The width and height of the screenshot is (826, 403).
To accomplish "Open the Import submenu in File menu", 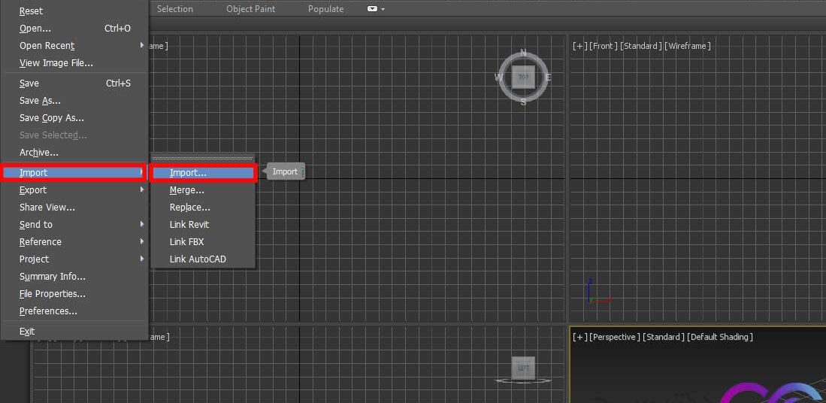I will (74, 173).
